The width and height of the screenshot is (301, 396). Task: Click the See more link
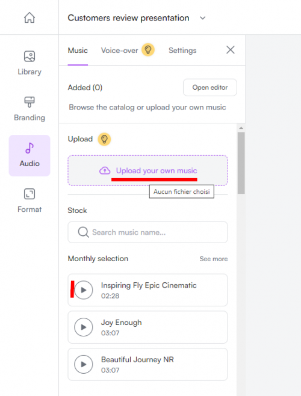pyautogui.click(x=214, y=259)
